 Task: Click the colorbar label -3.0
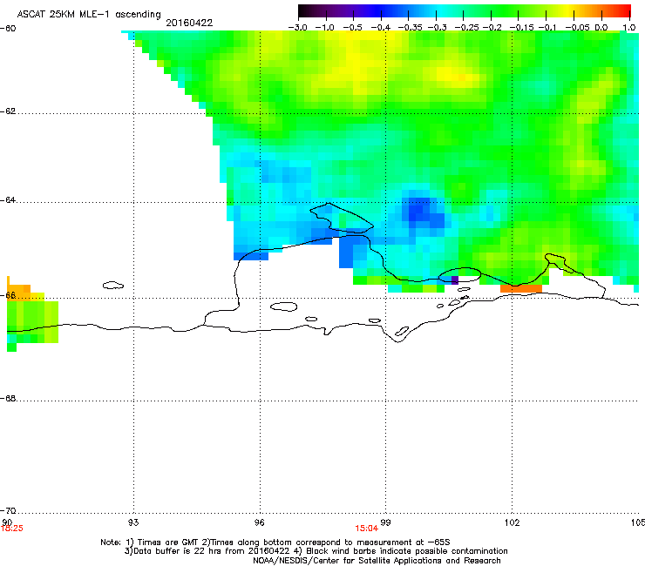pyautogui.click(x=297, y=28)
